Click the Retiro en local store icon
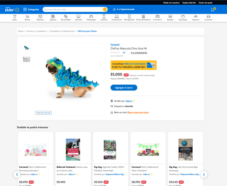 (x=112, y=112)
